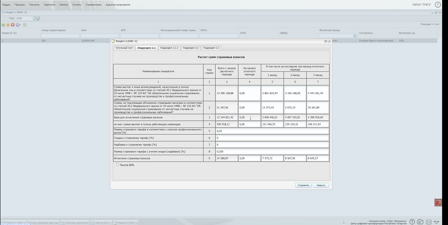
Task: Expand the bottom-right triangle panel toggle
Action: pos(437,222)
